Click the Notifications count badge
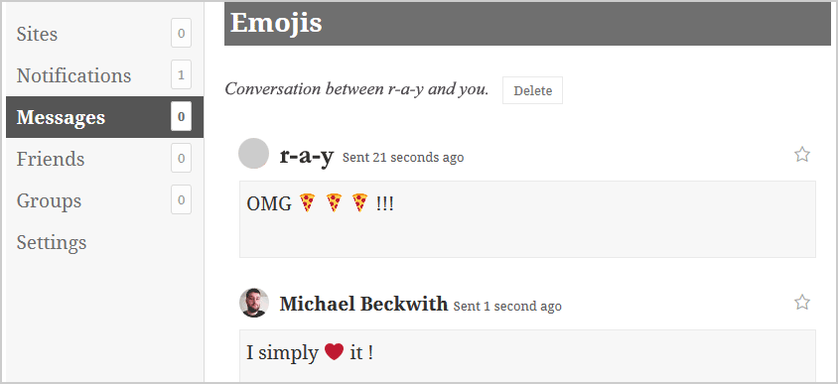The image size is (838, 384). (181, 74)
